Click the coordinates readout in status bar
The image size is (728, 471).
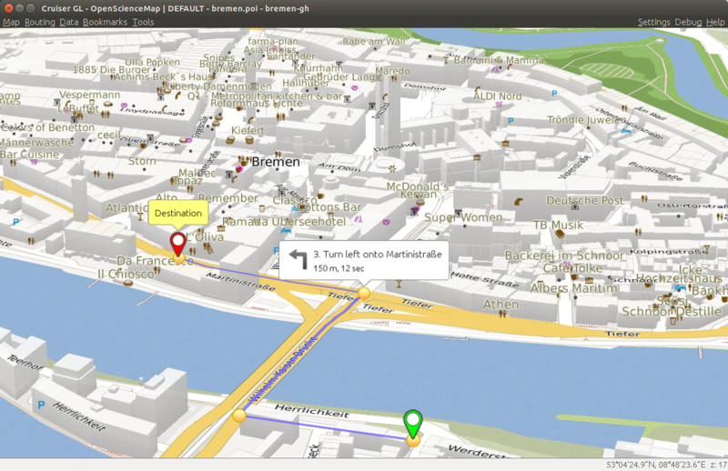point(655,465)
